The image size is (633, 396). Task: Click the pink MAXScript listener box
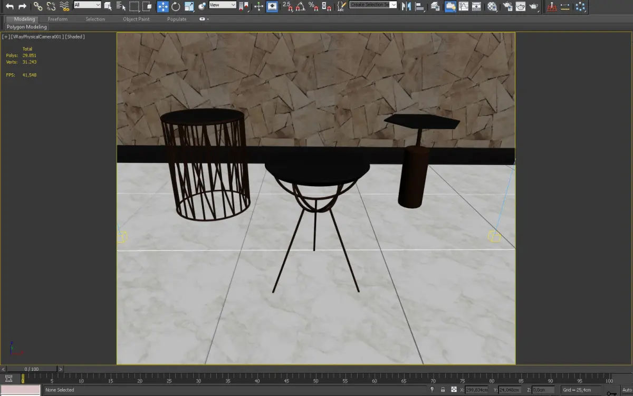pyautogui.click(x=20, y=390)
